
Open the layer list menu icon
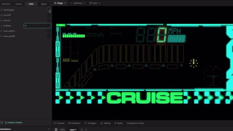point(82,130)
